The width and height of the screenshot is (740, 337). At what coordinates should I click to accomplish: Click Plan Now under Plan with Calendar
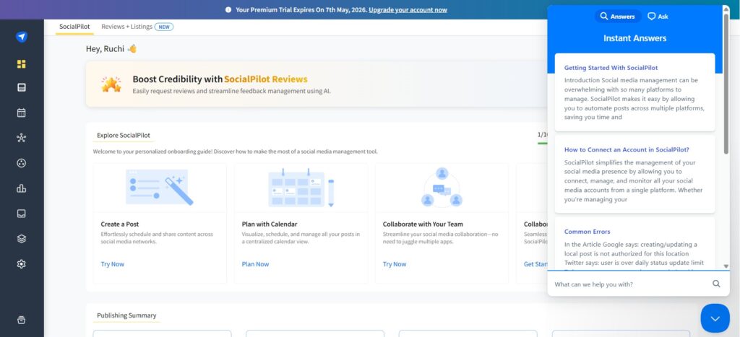pos(255,264)
